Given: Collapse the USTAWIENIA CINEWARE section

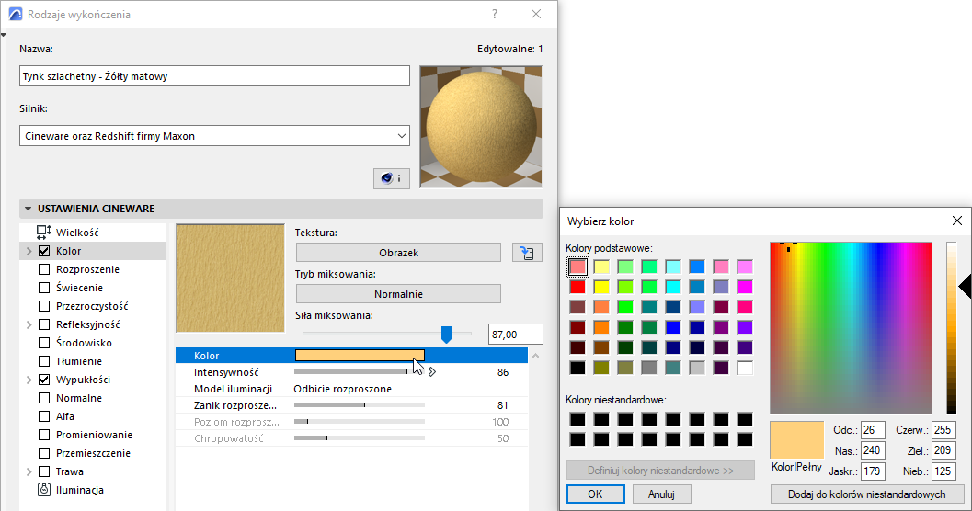Looking at the screenshot, I should (28, 209).
